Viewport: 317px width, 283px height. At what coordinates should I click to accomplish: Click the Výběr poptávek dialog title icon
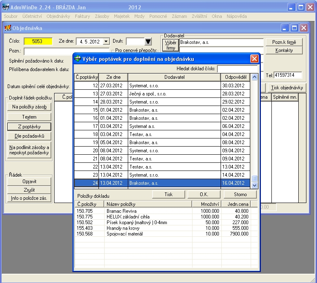78,59
